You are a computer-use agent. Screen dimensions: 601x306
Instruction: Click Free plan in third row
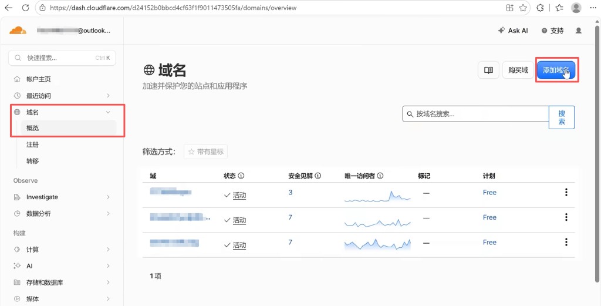[489, 242]
